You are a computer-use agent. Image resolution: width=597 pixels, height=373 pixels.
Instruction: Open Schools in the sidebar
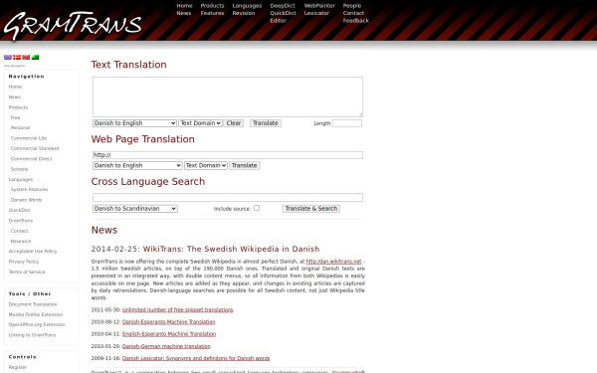pyautogui.click(x=19, y=169)
